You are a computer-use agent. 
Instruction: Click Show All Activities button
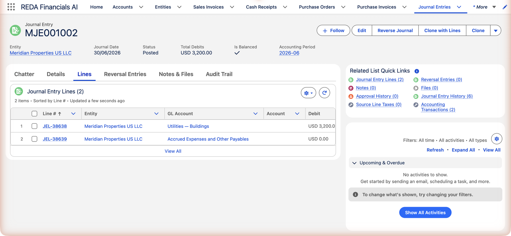pos(425,212)
